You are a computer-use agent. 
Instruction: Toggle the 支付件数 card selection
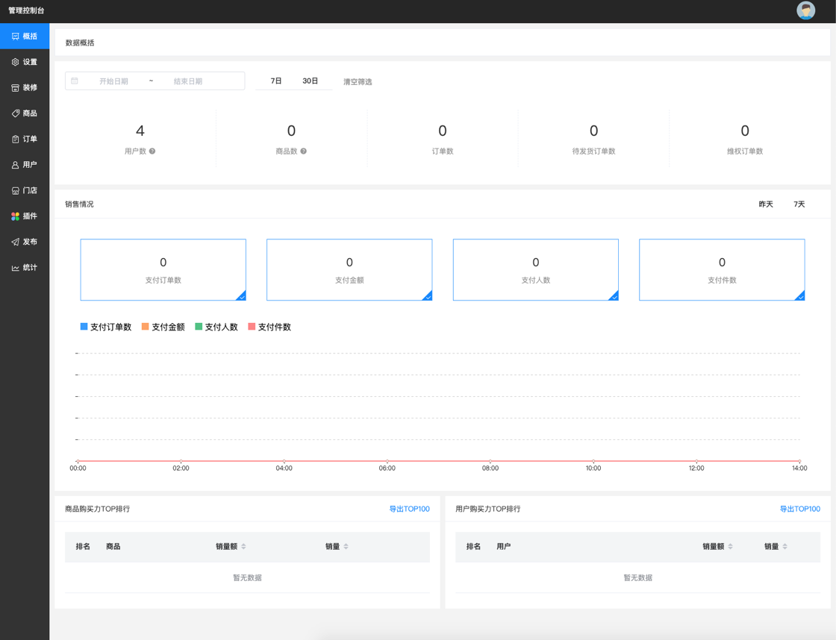click(x=722, y=269)
